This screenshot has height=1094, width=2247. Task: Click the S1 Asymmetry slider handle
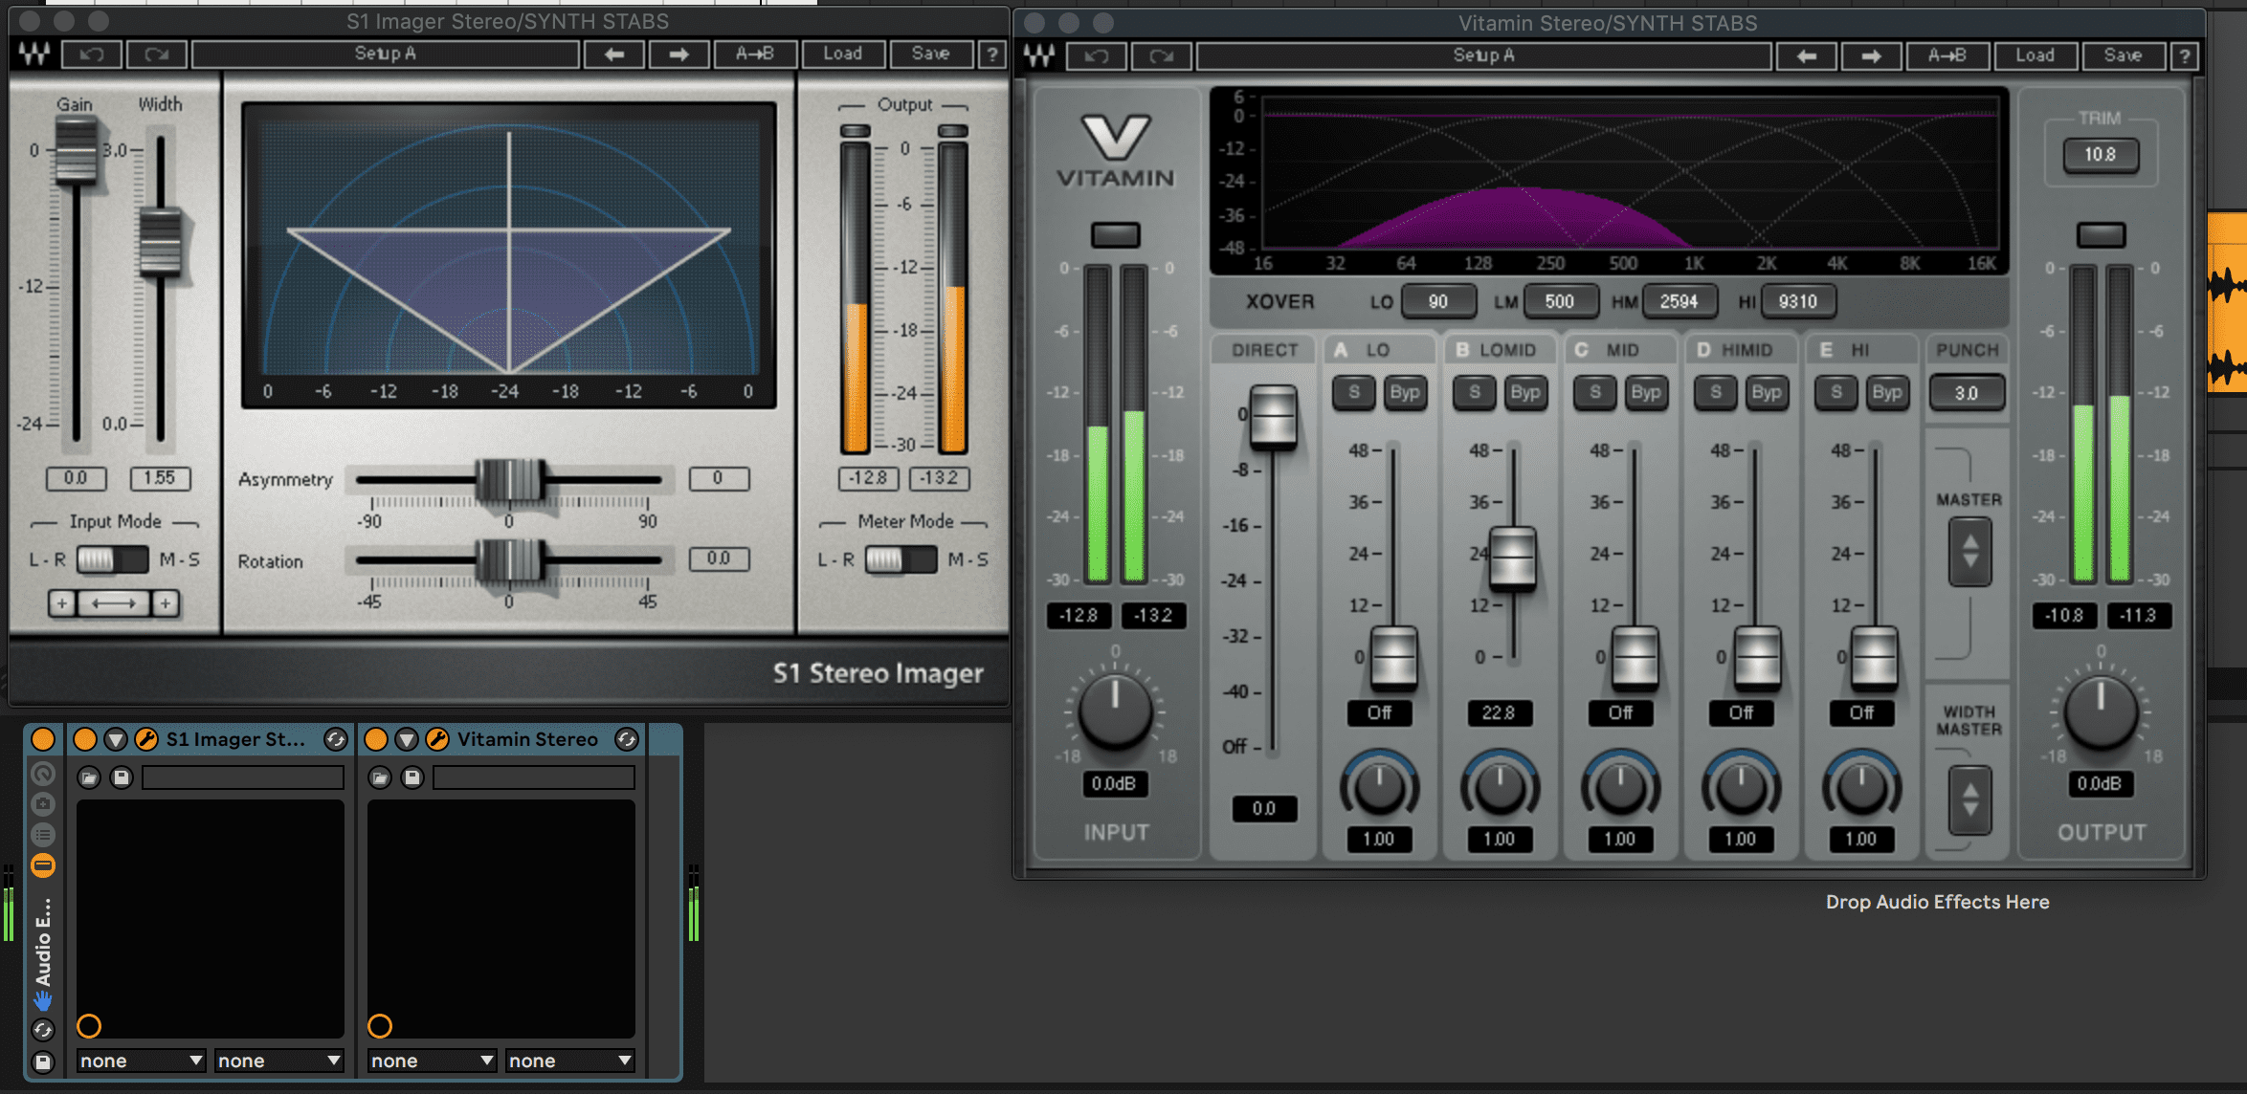(511, 480)
